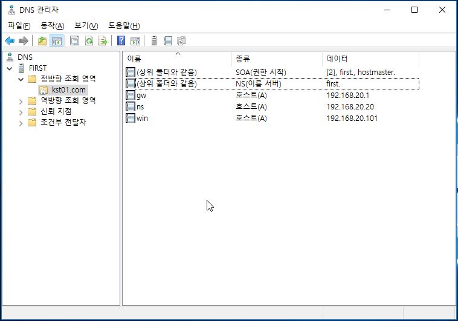Viewport: 458px width, 321px height.
Task: Select 역방향 조회 영역 tree label
Action: click(x=68, y=100)
